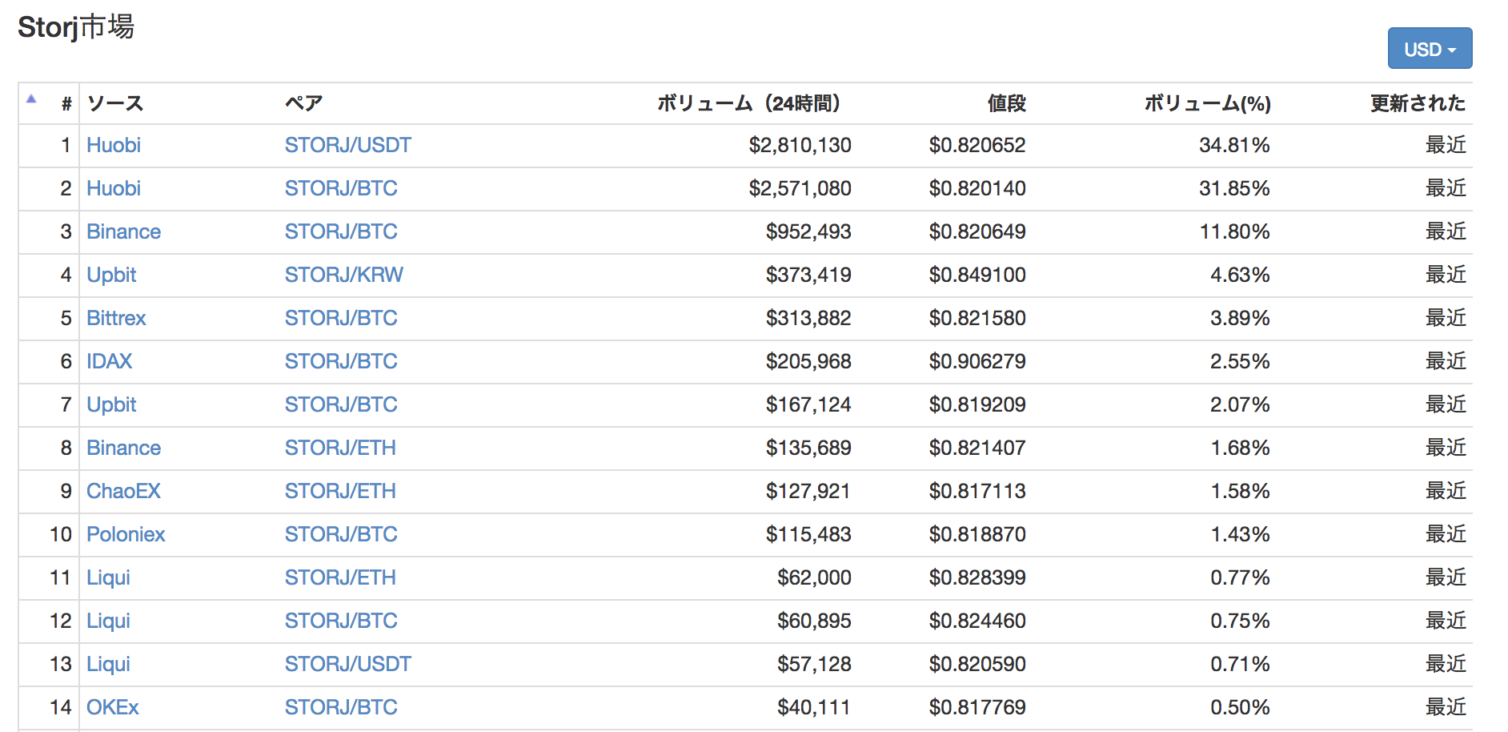Sort by the # column arrow
The width and height of the screenshot is (1508, 732).
(31, 99)
